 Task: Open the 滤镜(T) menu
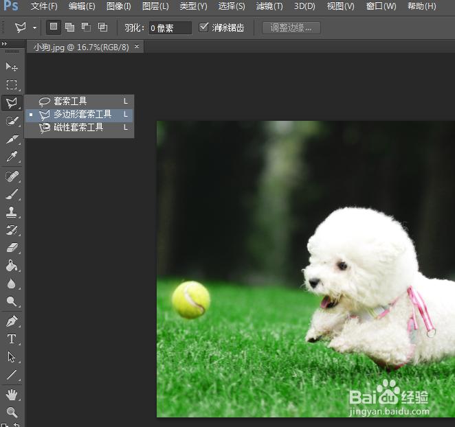269,6
